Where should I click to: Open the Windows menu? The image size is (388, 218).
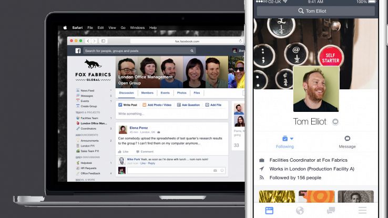coord(137,28)
